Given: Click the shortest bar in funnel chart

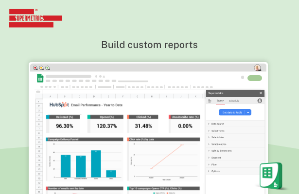Looking at the screenshot, I should tap(111, 174).
